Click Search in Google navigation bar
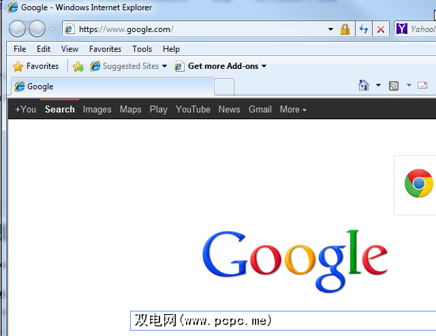 click(60, 109)
